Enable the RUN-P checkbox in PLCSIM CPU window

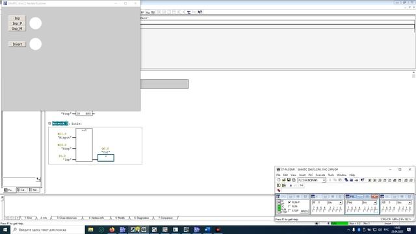tap(289, 202)
